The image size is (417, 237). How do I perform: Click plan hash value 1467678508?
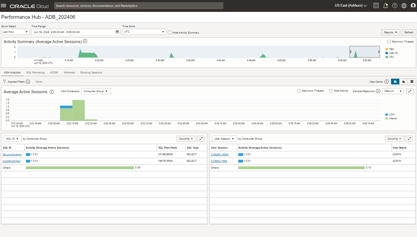click(165, 161)
